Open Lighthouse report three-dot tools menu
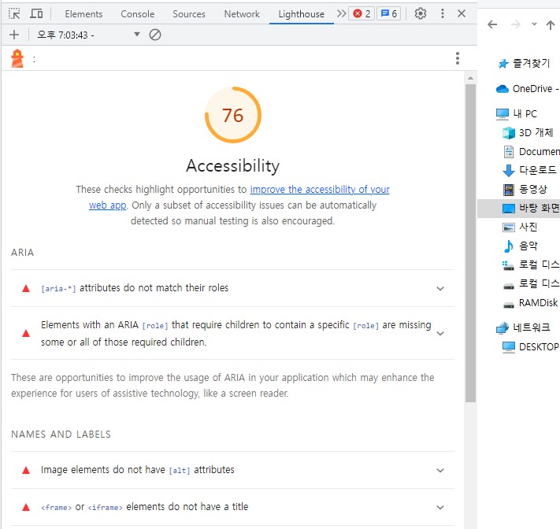The image size is (560, 529). (457, 58)
